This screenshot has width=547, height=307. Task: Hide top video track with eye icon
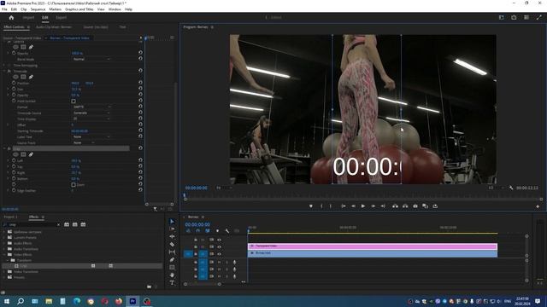point(219,240)
